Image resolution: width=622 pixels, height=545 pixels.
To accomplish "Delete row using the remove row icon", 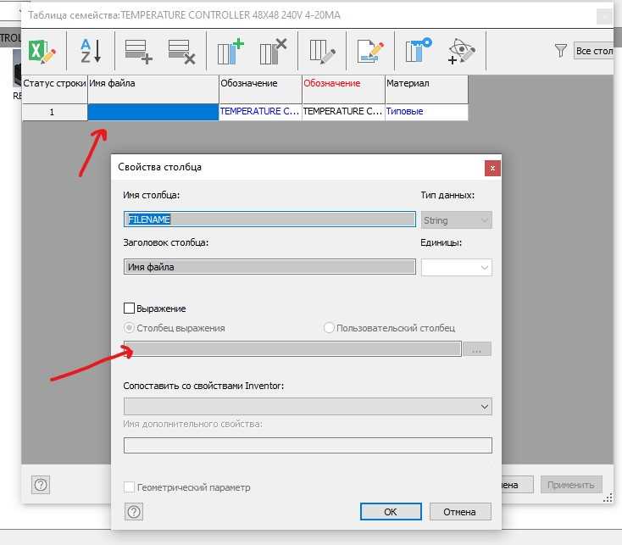I will (x=181, y=52).
